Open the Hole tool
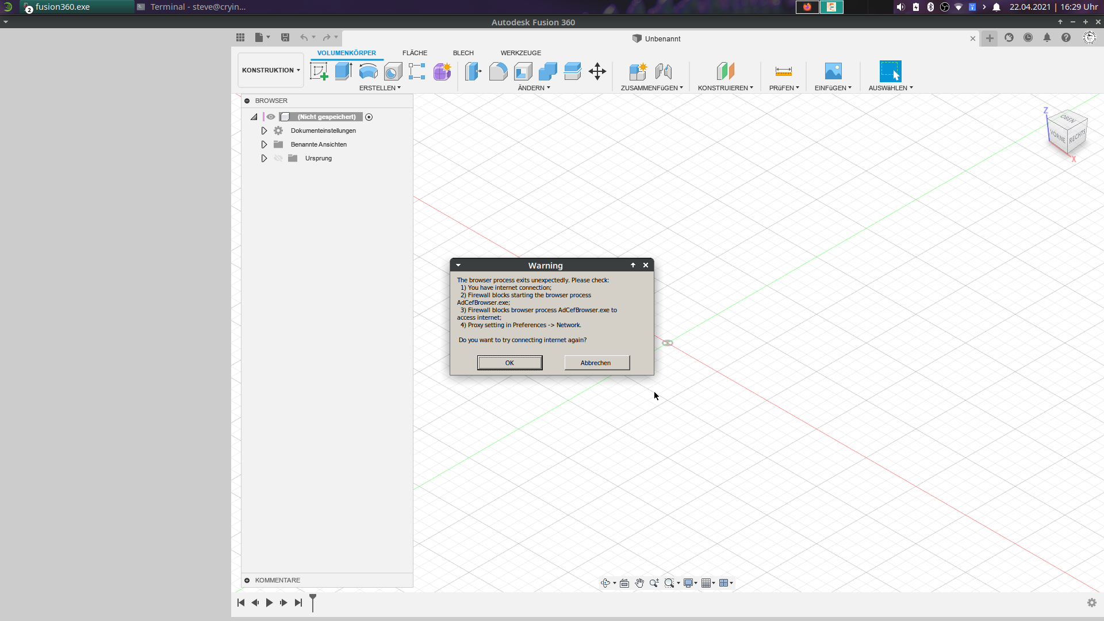 tap(393, 71)
